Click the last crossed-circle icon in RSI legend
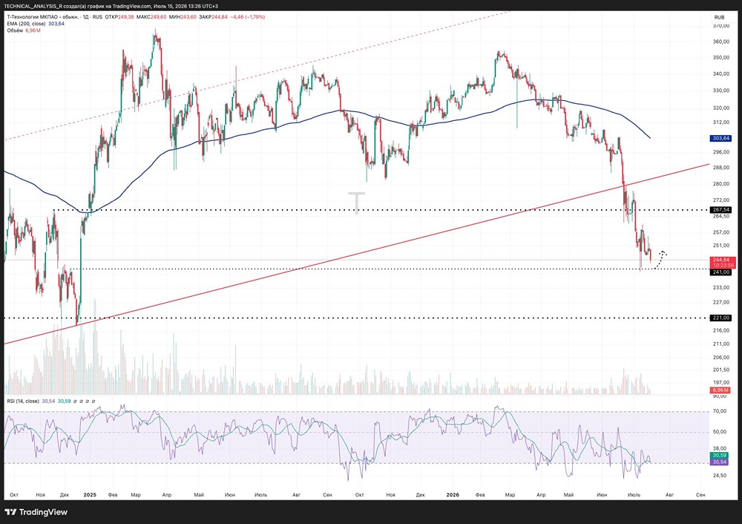This screenshot has height=524, width=742. click(93, 401)
